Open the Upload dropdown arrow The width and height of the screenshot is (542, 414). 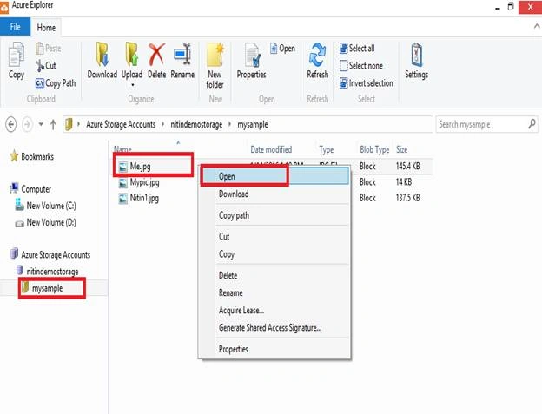tap(132, 84)
